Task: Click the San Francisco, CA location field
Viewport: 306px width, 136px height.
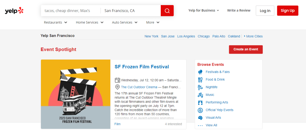Action: click(131, 10)
